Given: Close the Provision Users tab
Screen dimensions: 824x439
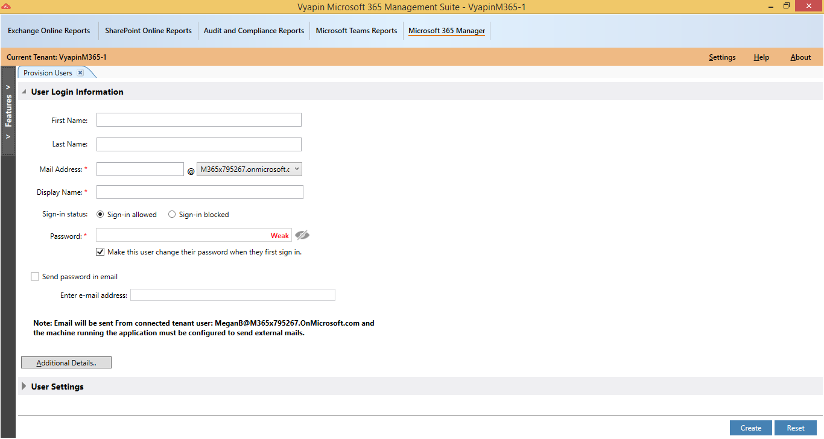Looking at the screenshot, I should coord(80,73).
